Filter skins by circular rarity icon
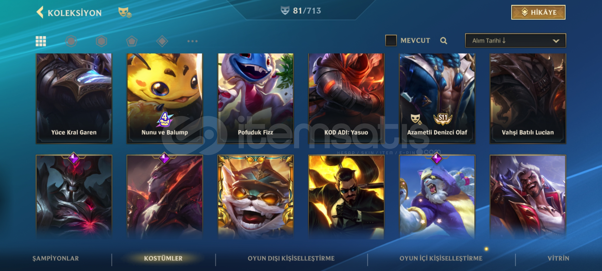The height and width of the screenshot is (271, 602). click(71, 41)
